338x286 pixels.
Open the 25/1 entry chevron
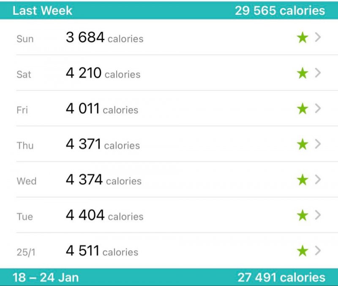[318, 251]
